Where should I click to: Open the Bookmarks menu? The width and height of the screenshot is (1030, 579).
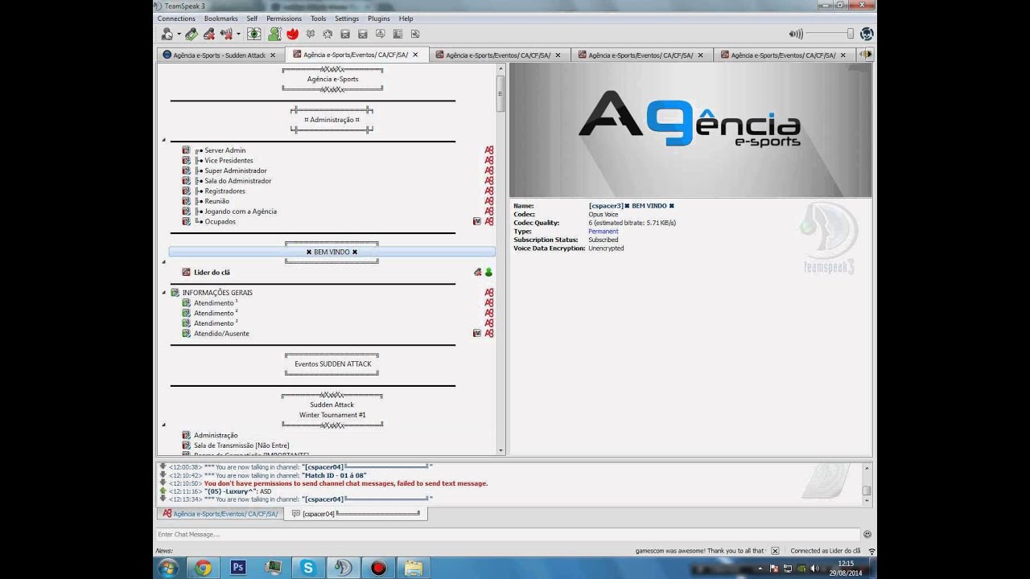point(220,18)
